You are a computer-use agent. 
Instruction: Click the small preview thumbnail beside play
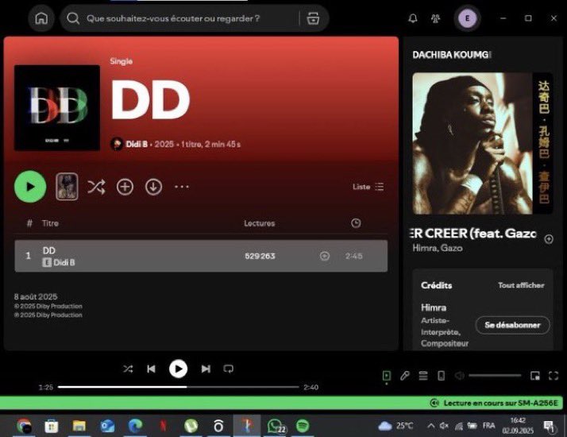(x=67, y=187)
